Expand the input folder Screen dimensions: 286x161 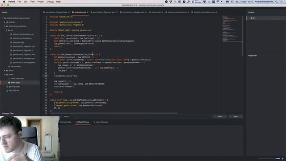[x=5, y=71]
